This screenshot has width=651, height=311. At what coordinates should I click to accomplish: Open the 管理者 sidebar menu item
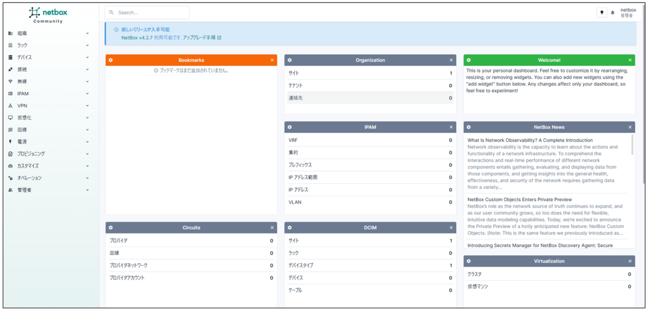coord(49,190)
